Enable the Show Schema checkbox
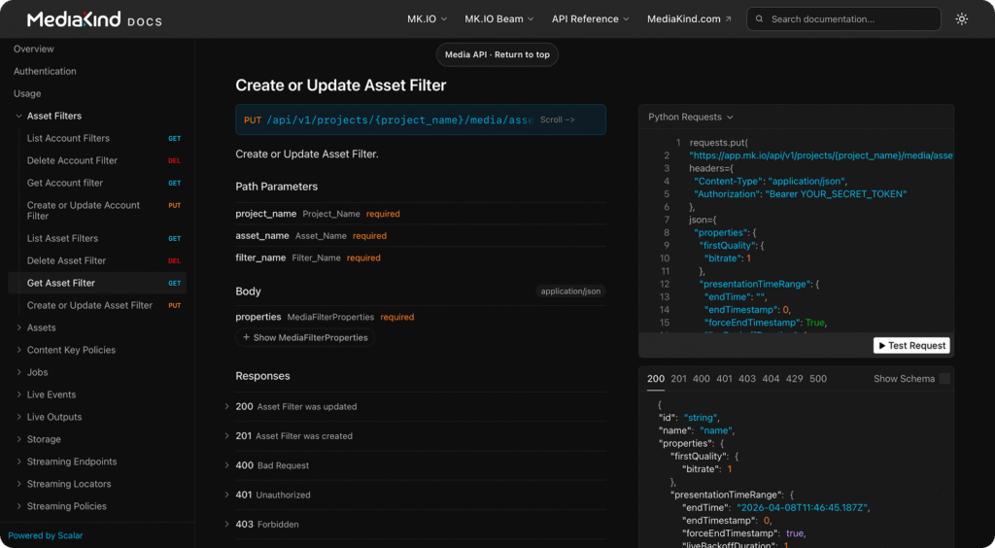This screenshot has height=548, width=995. pyautogui.click(x=944, y=379)
